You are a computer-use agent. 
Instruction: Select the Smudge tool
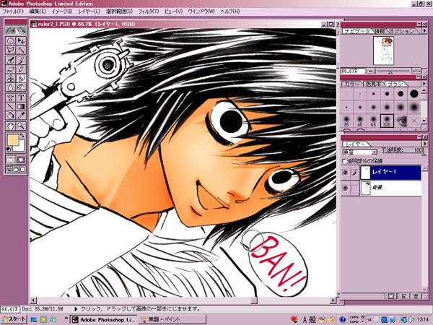pos(21,78)
